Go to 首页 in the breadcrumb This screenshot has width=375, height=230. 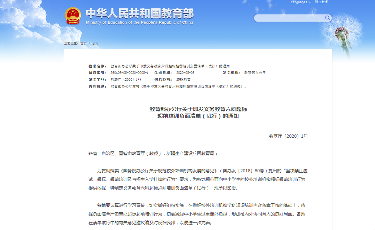tap(83, 43)
